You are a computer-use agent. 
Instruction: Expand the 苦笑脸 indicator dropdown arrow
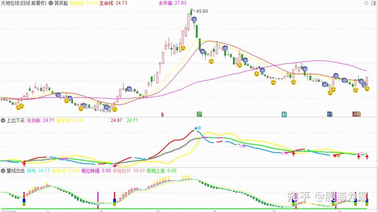(x=51, y=3)
